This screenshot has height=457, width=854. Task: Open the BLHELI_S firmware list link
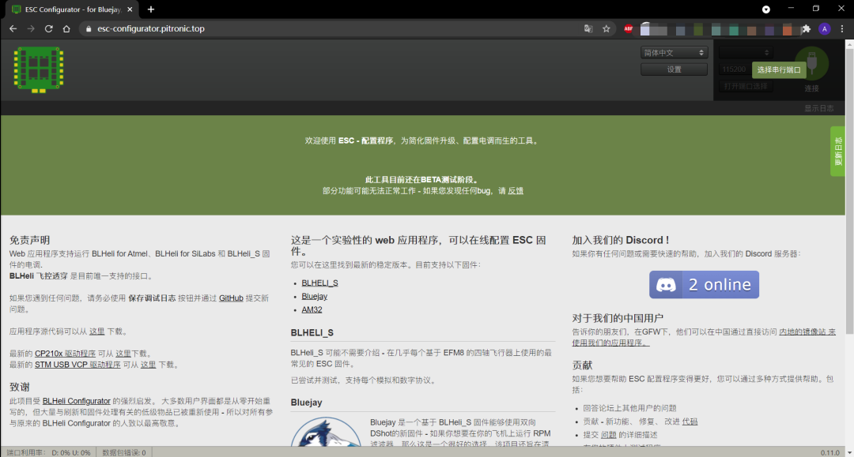tap(319, 283)
